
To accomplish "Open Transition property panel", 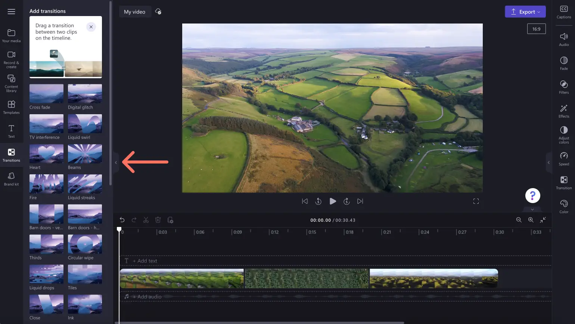I will (564, 183).
